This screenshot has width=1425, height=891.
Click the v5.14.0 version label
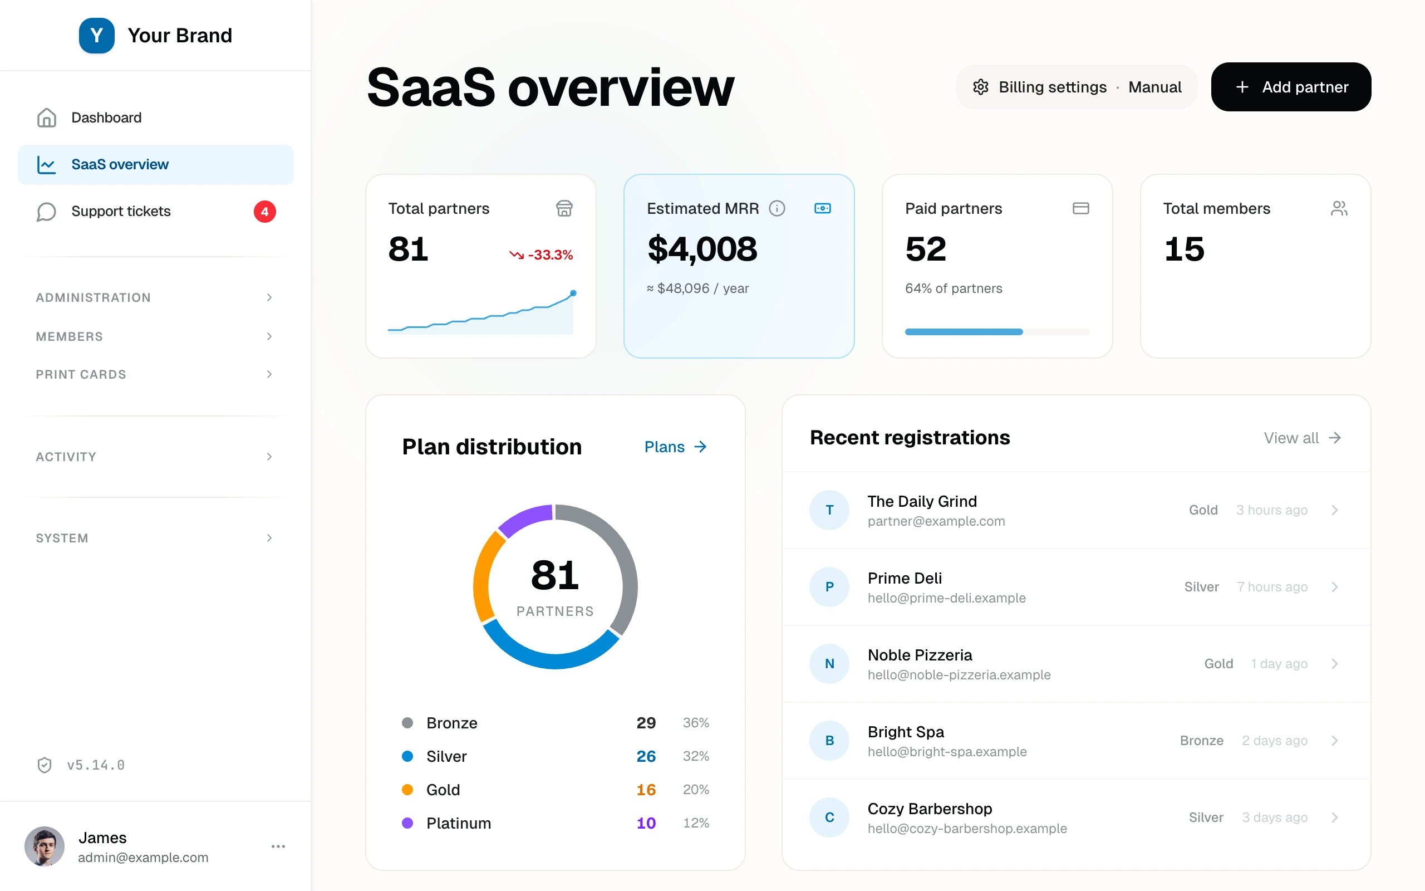[96, 765]
